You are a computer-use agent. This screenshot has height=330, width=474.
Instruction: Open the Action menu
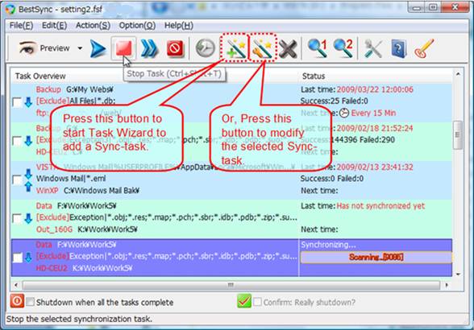tap(93, 26)
